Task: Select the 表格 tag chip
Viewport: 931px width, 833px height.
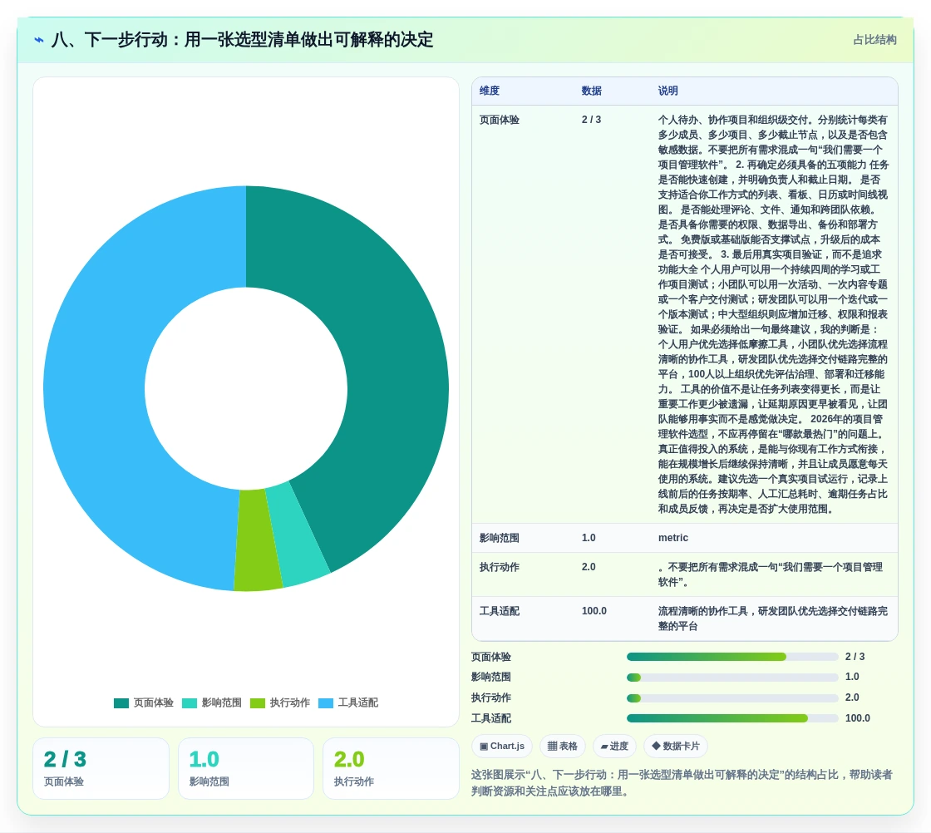Action: 562,747
